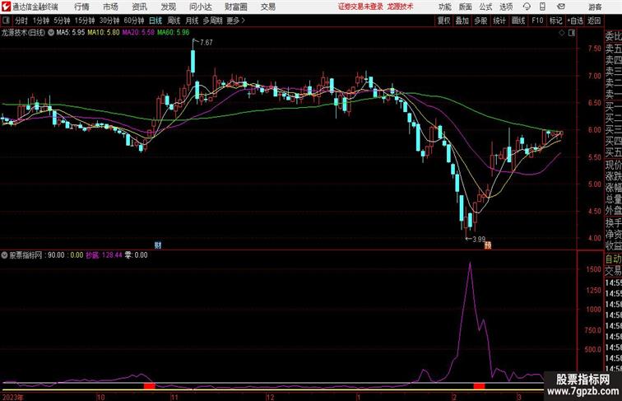
Task: Open the 行情 menu
Action: [81, 7]
